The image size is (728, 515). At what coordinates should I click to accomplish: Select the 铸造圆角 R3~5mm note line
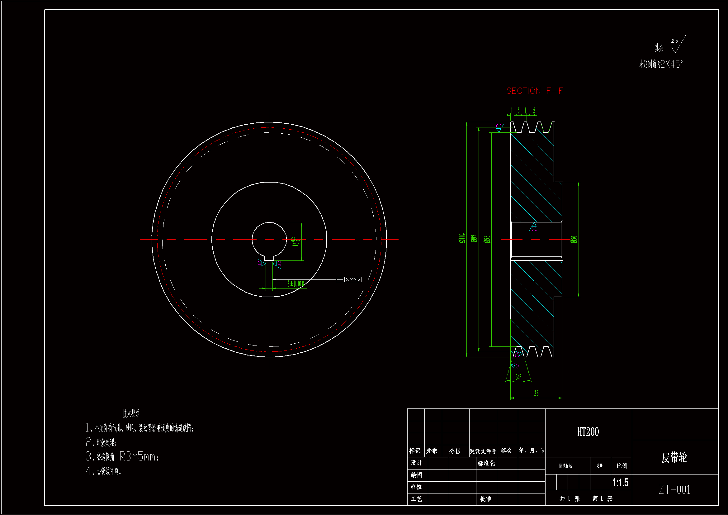coord(123,457)
